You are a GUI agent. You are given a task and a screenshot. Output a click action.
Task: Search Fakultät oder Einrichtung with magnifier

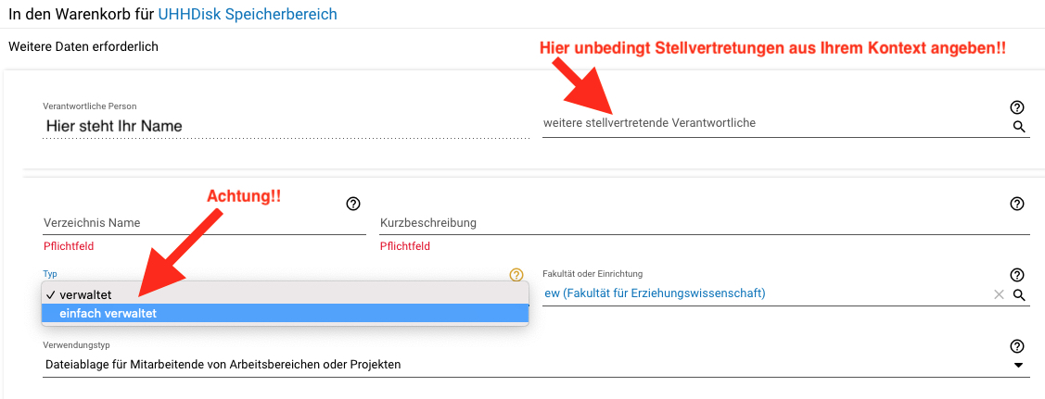point(1019,294)
